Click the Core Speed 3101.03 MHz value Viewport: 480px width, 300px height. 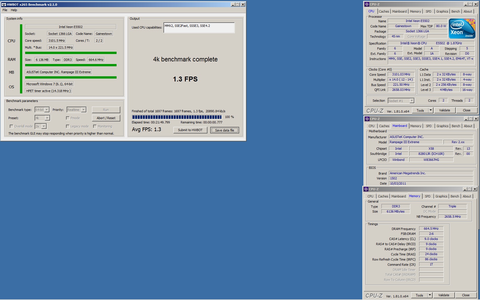(x=401, y=74)
